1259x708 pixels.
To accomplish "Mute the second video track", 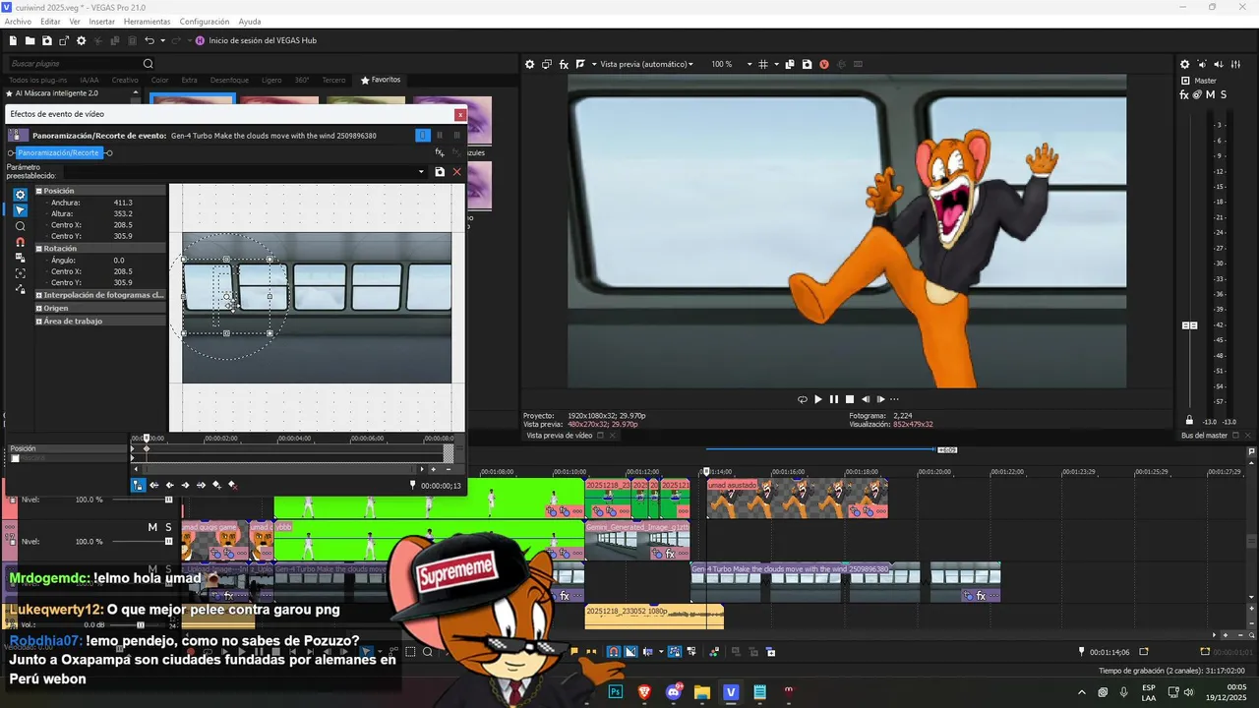I will click(x=152, y=527).
